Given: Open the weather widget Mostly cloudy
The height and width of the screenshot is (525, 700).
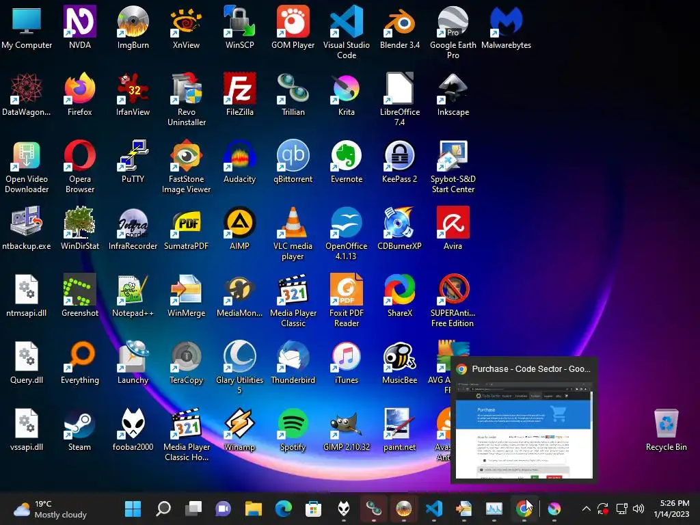Looking at the screenshot, I should point(50,509).
